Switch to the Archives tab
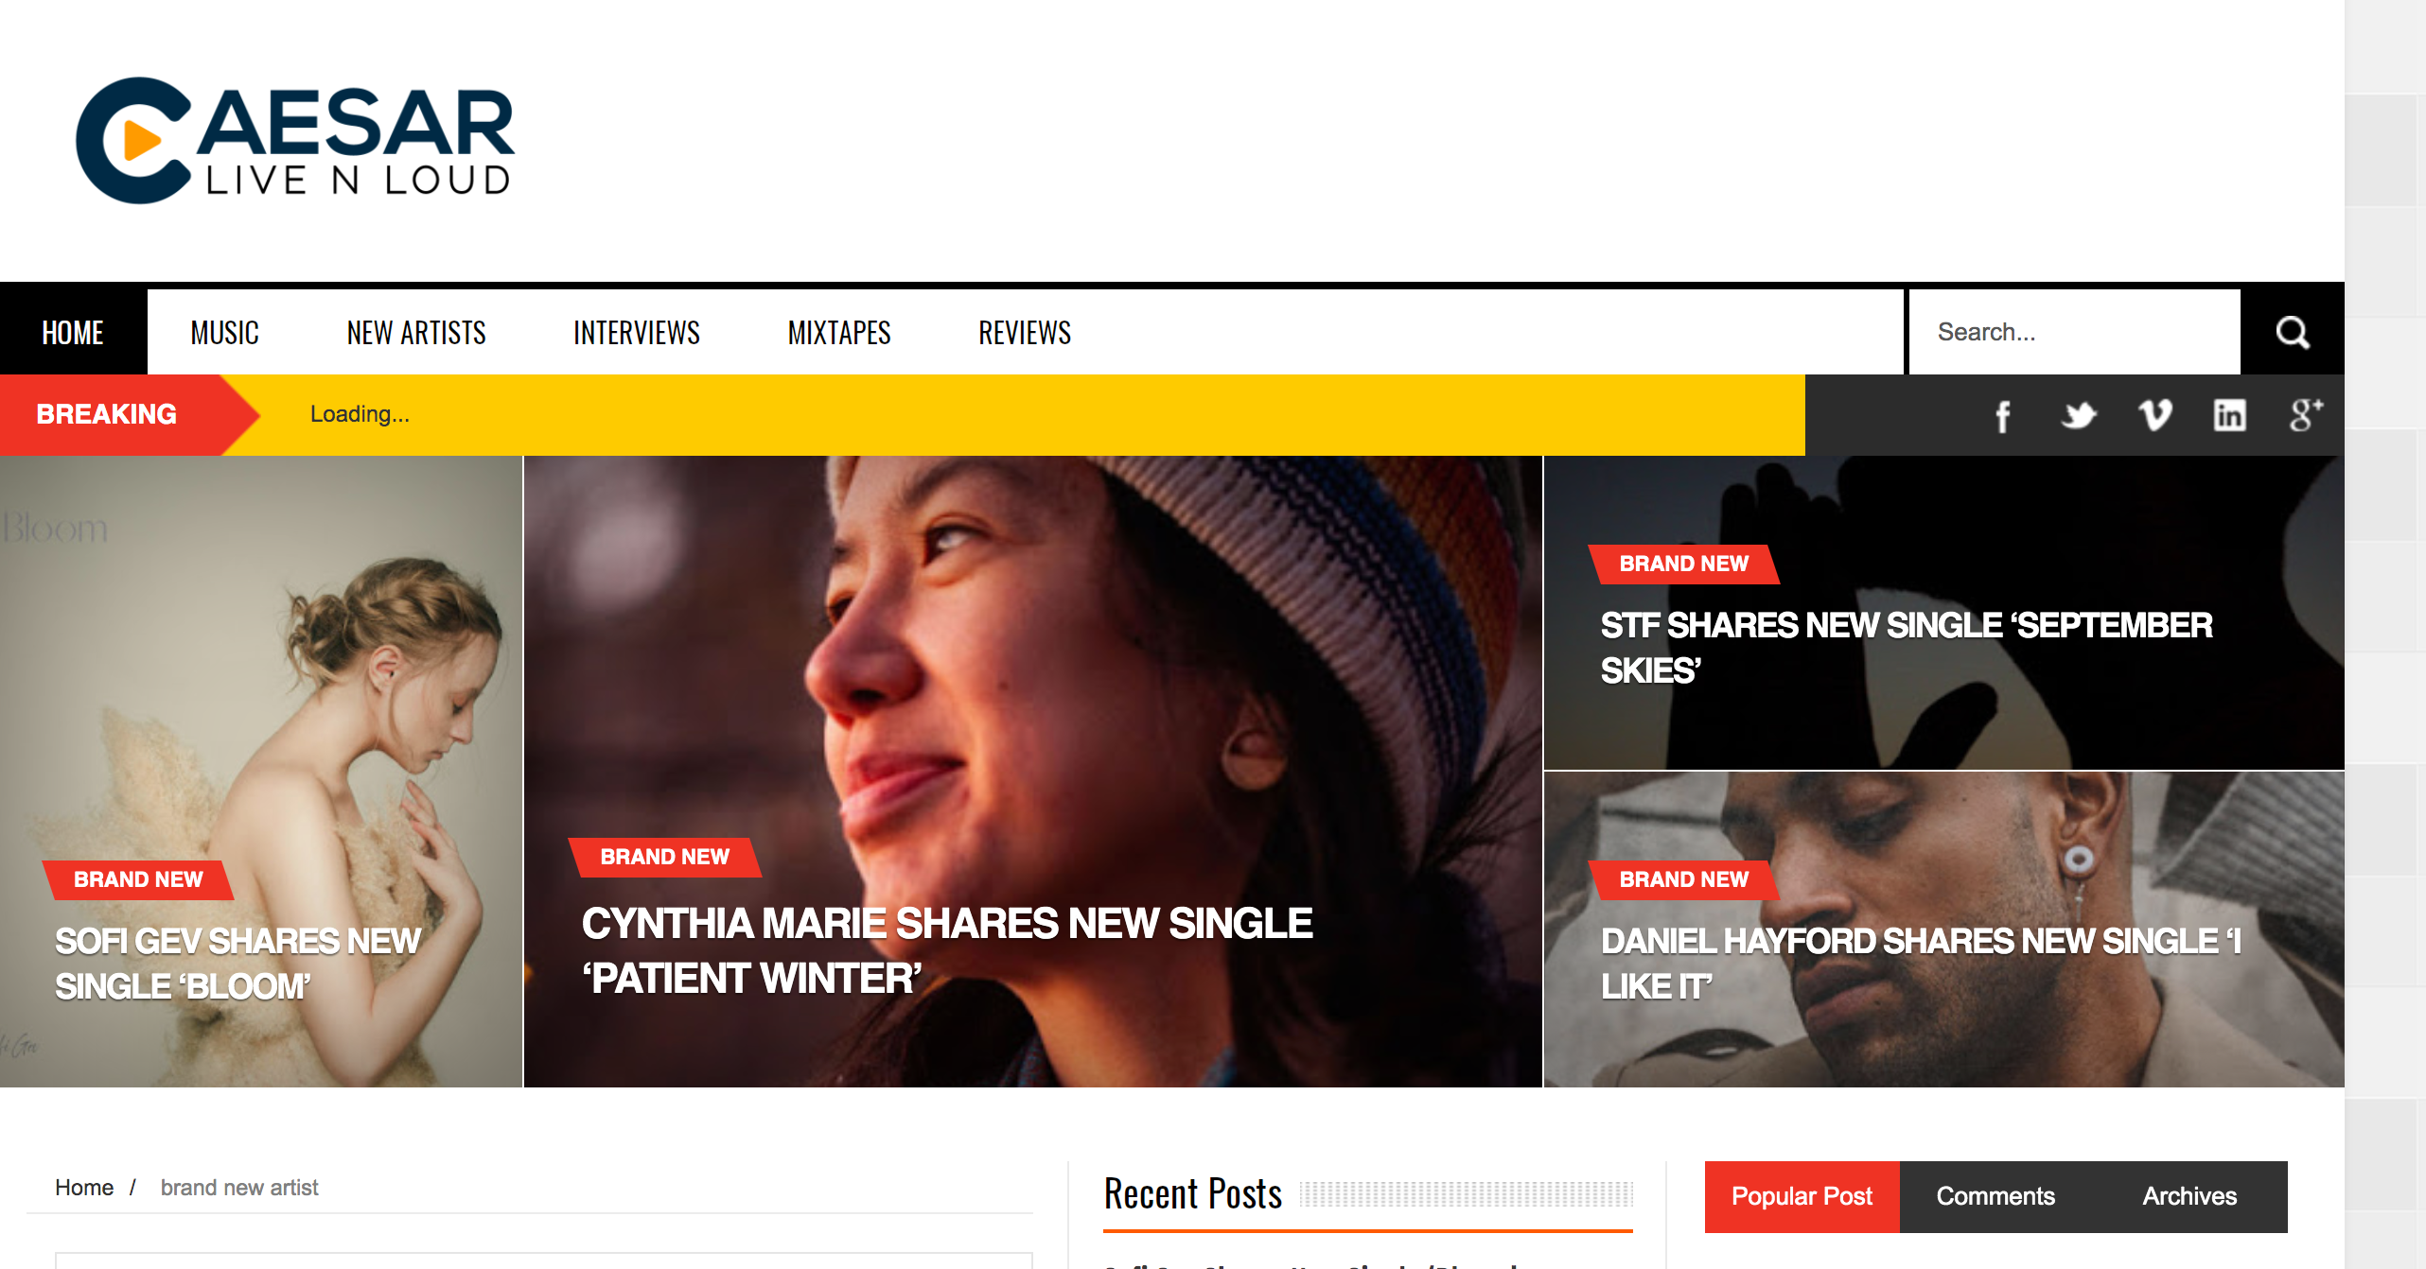 (2189, 1196)
